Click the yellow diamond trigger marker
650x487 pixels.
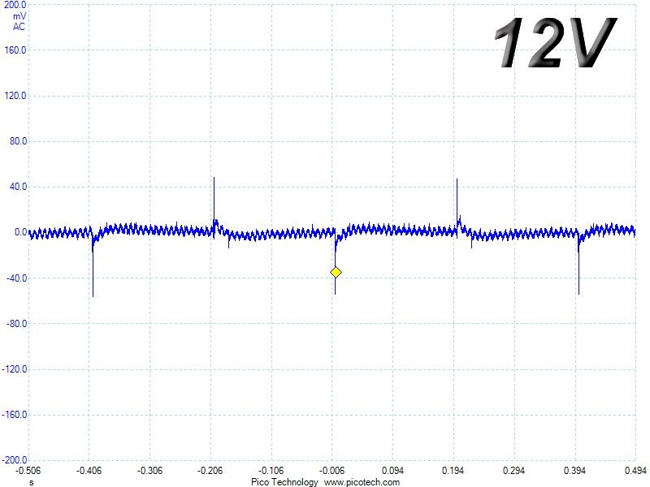click(x=336, y=272)
